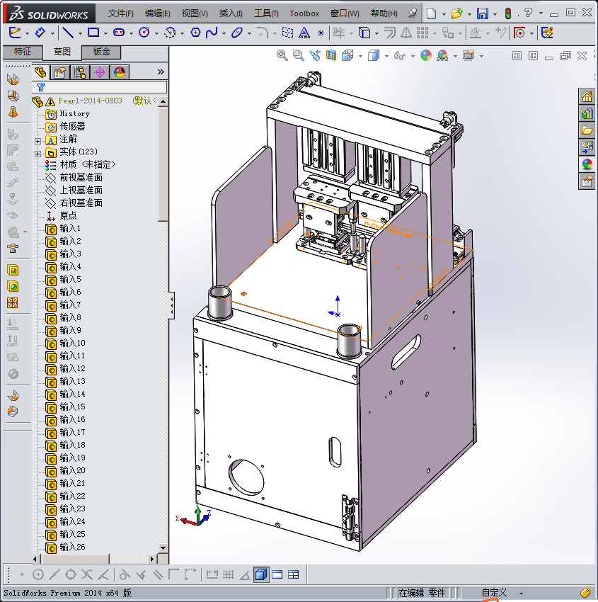598x602 pixels.
Task: Open the 编辑(E) menu
Action: tap(158, 13)
